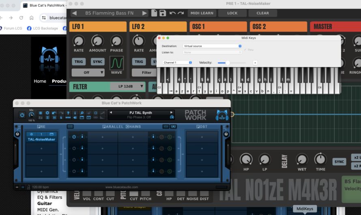The image size is (361, 215).
Task: Toggle first chain solo S button
Action: pos(170,137)
